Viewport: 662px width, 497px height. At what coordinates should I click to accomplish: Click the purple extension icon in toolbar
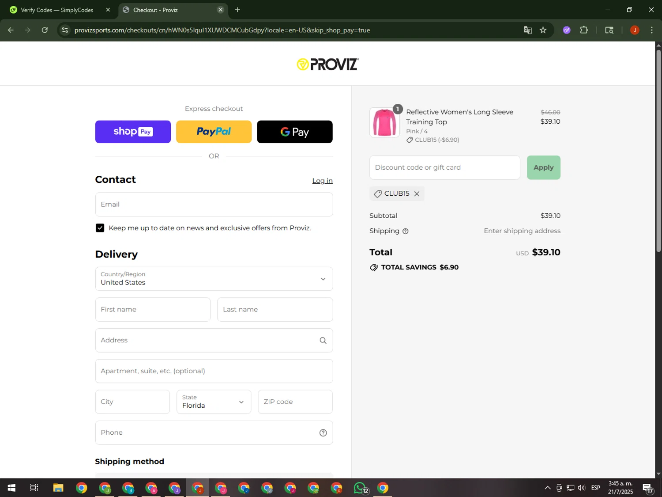(x=567, y=30)
